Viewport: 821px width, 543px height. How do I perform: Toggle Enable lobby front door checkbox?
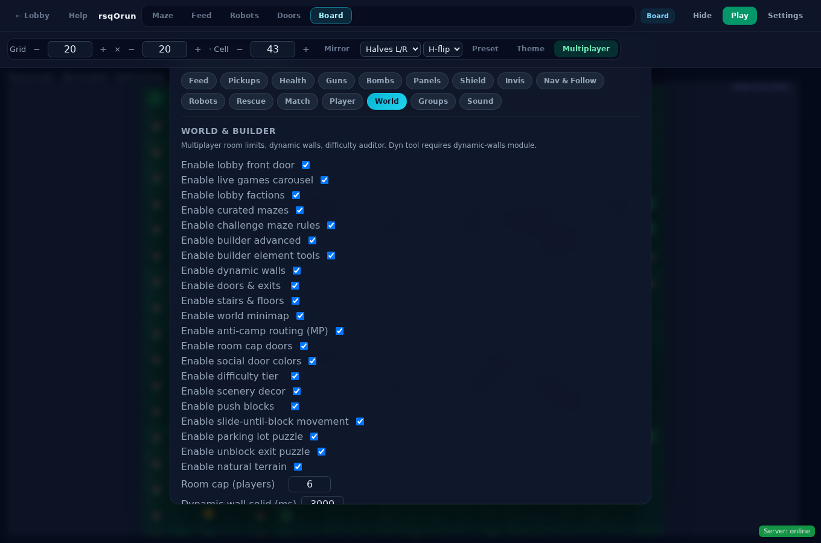(x=305, y=165)
